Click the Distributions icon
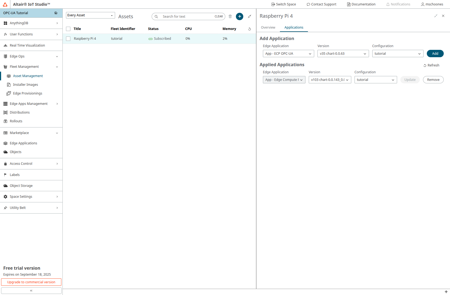Viewport: 450px width, 295px height. pos(5,112)
